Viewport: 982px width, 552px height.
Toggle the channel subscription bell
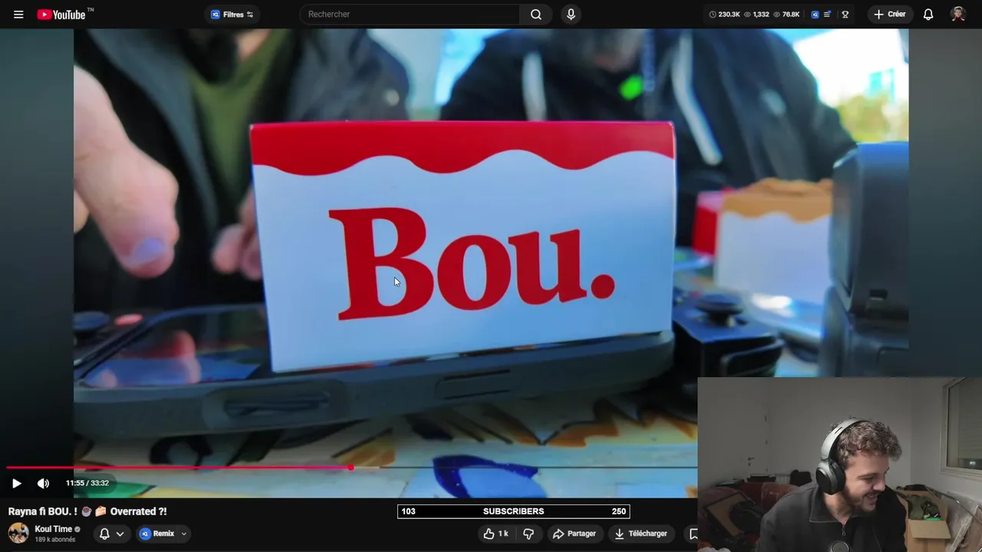tap(104, 534)
